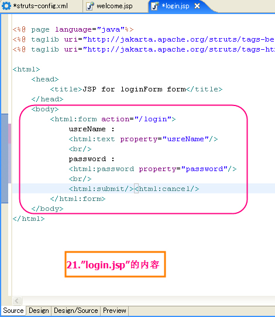Open the Source view tab

tap(13, 311)
